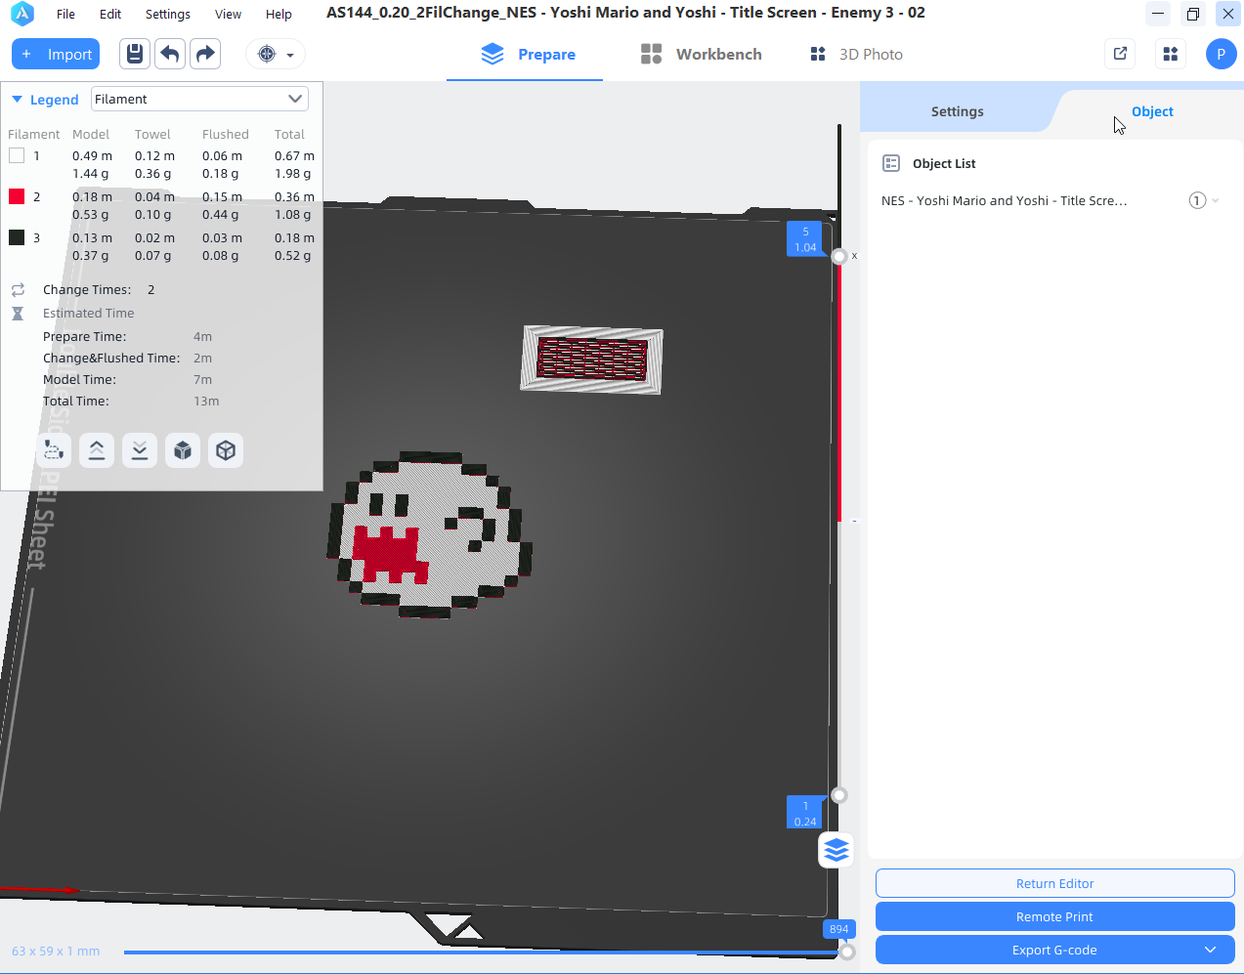This screenshot has height=974, width=1244.
Task: Click the Model Time 7m value
Action: click(202, 380)
